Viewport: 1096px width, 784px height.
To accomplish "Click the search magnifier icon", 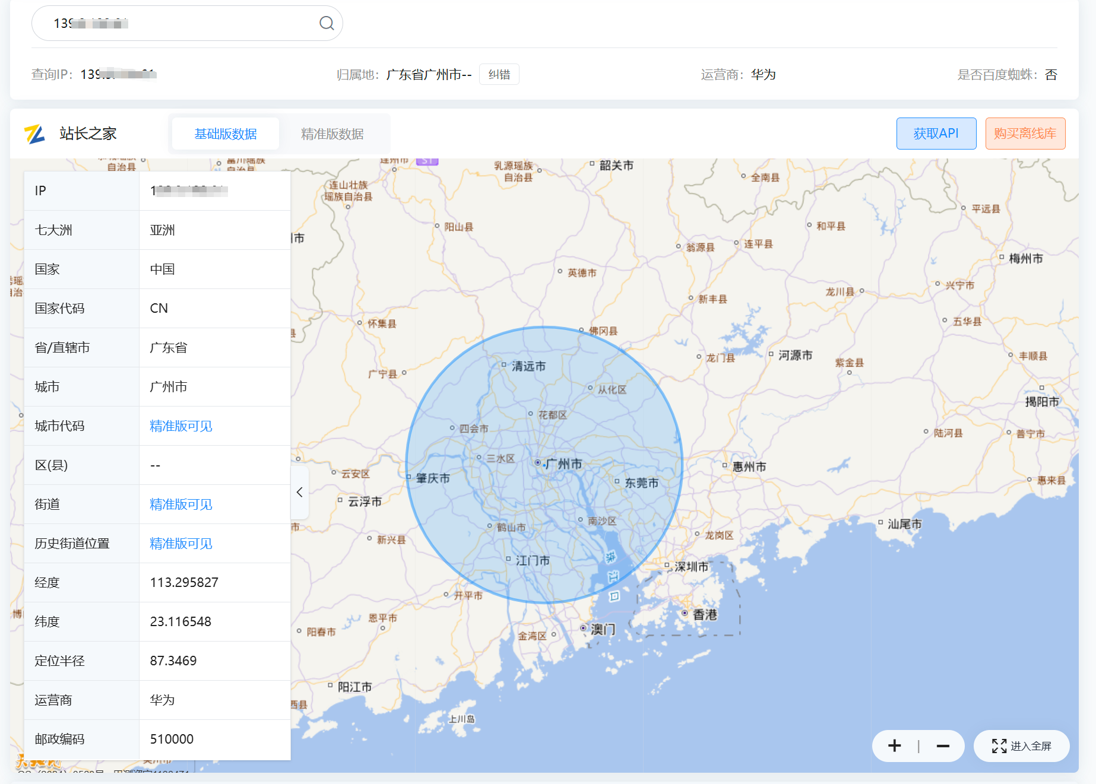I will (327, 23).
